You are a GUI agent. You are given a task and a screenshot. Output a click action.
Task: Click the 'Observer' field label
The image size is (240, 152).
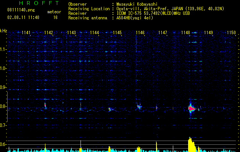(x=77, y=4)
